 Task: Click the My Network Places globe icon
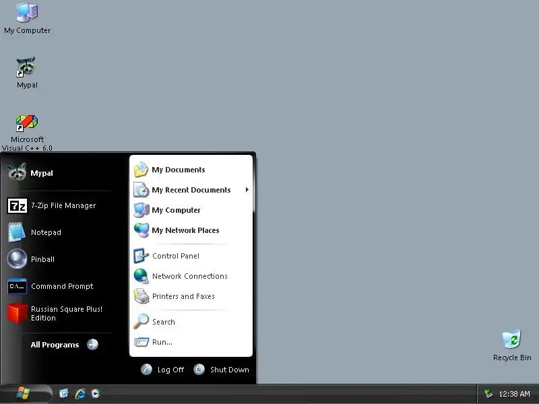pyautogui.click(x=141, y=230)
